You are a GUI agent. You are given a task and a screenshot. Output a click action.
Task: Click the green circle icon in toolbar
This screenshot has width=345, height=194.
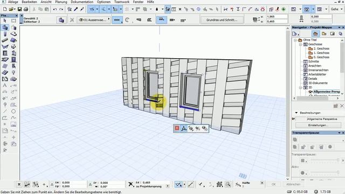pyautogui.click(x=284, y=9)
